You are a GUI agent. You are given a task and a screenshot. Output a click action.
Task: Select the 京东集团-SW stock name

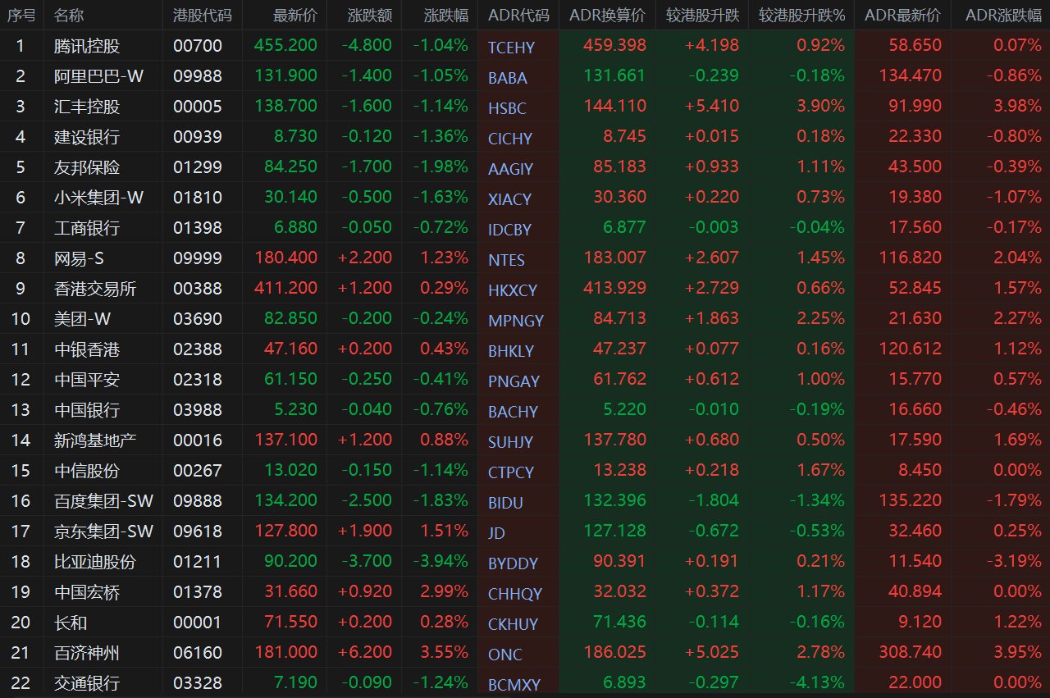click(104, 531)
